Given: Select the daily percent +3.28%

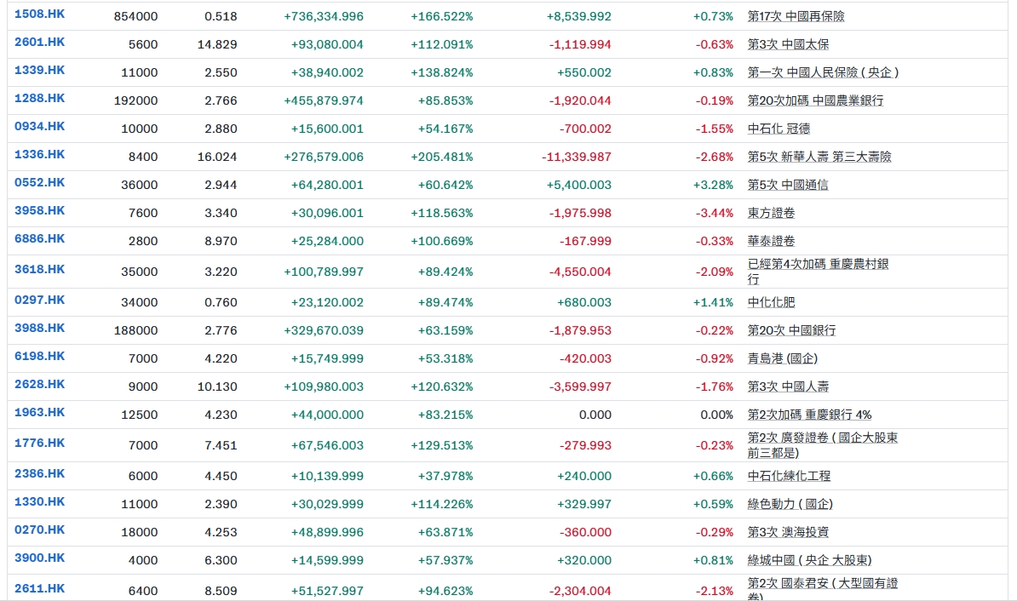Looking at the screenshot, I should click(713, 185).
